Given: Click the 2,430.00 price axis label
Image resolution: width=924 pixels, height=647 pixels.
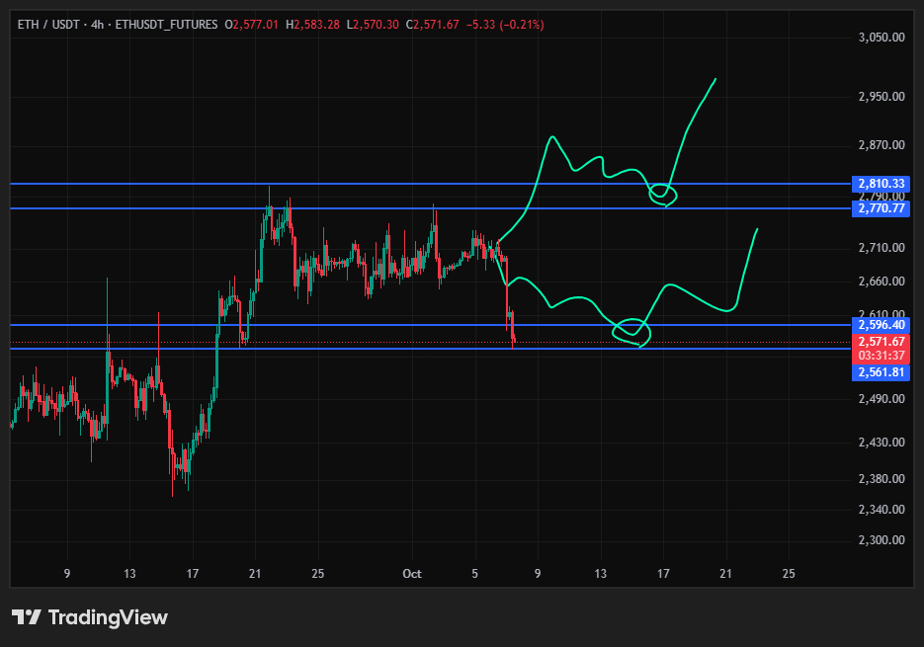Looking at the screenshot, I should 882,442.
